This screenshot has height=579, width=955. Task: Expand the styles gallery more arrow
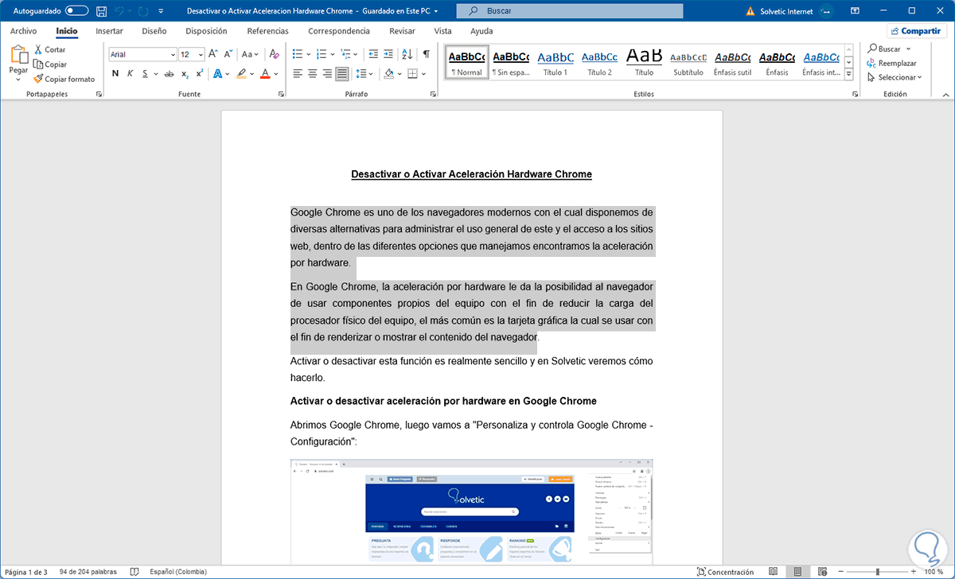[x=848, y=74]
